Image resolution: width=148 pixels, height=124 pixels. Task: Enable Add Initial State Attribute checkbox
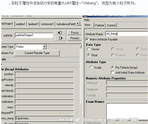(x=113, y=72)
